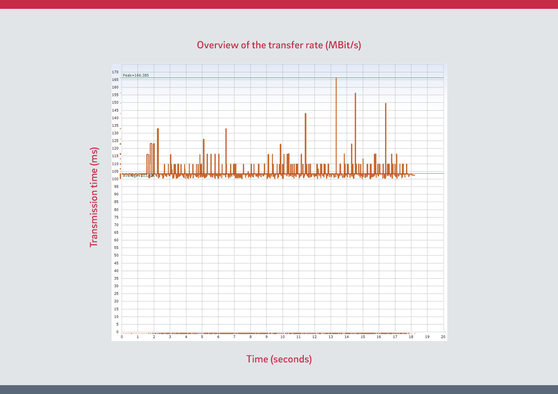Click the top of the spike reaching 143

tap(306, 114)
